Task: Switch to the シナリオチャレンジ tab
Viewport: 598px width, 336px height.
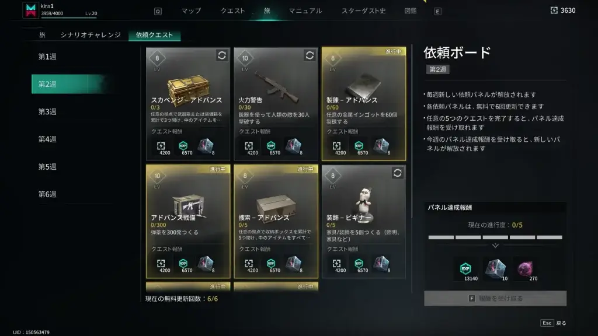Action: click(91, 34)
